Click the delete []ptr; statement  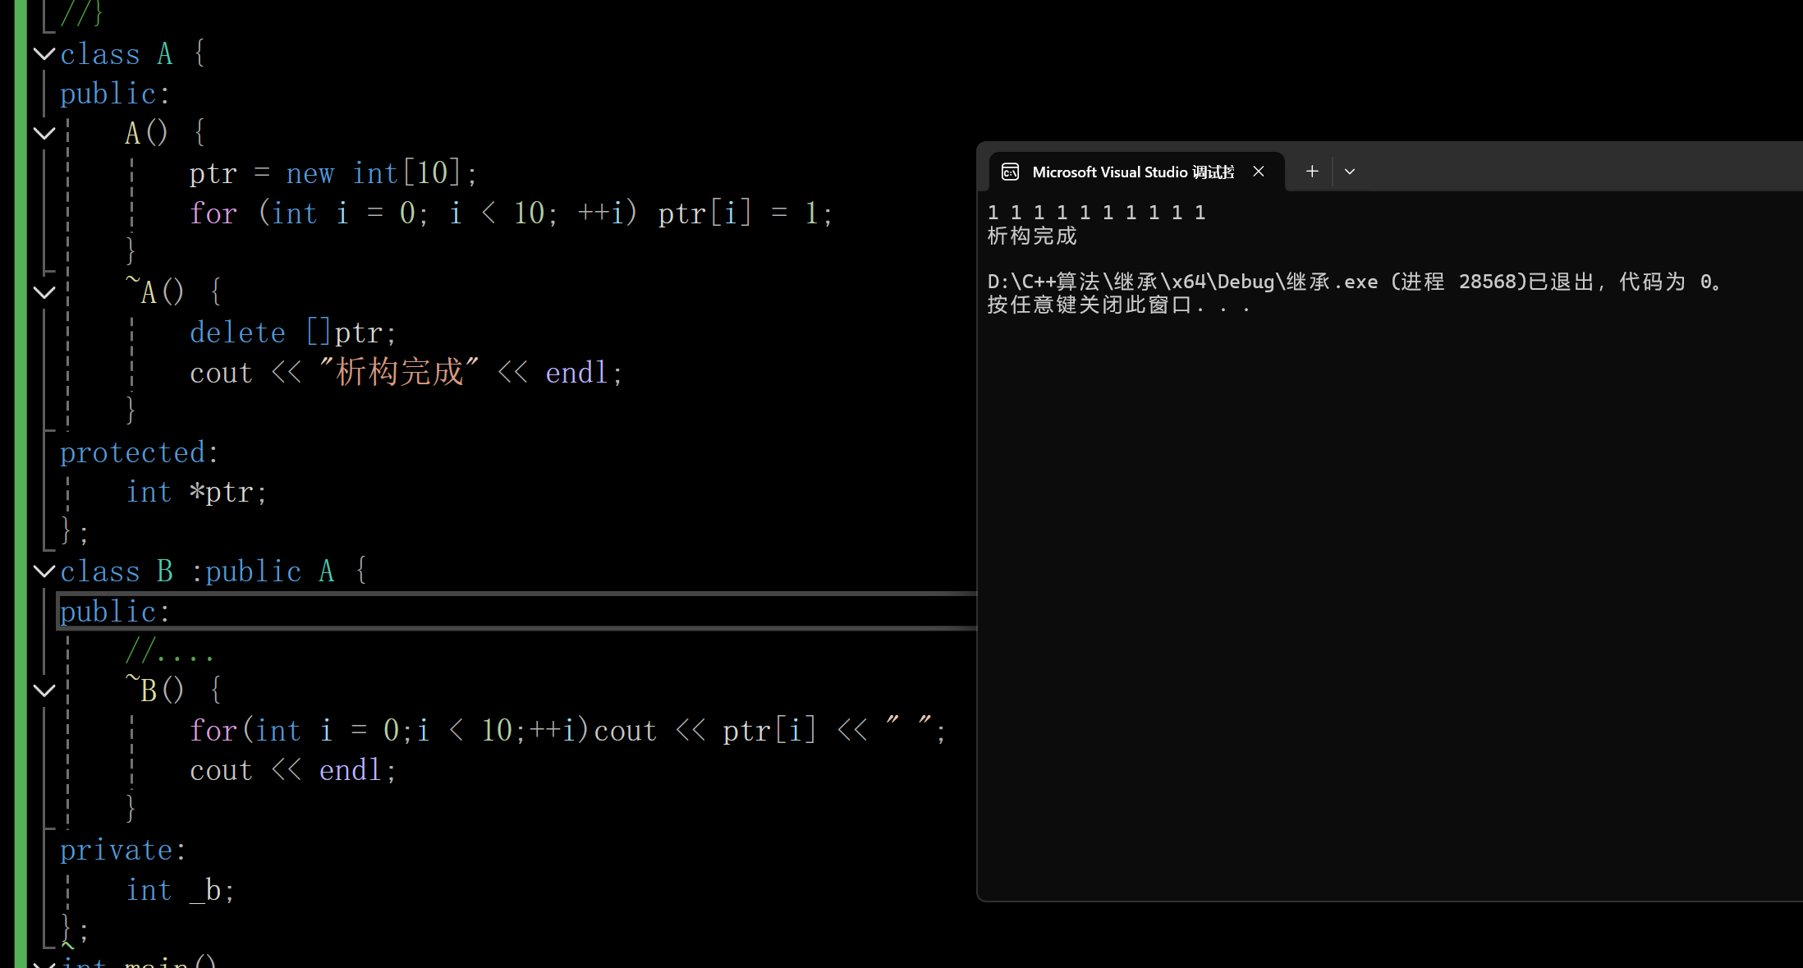pyautogui.click(x=293, y=333)
